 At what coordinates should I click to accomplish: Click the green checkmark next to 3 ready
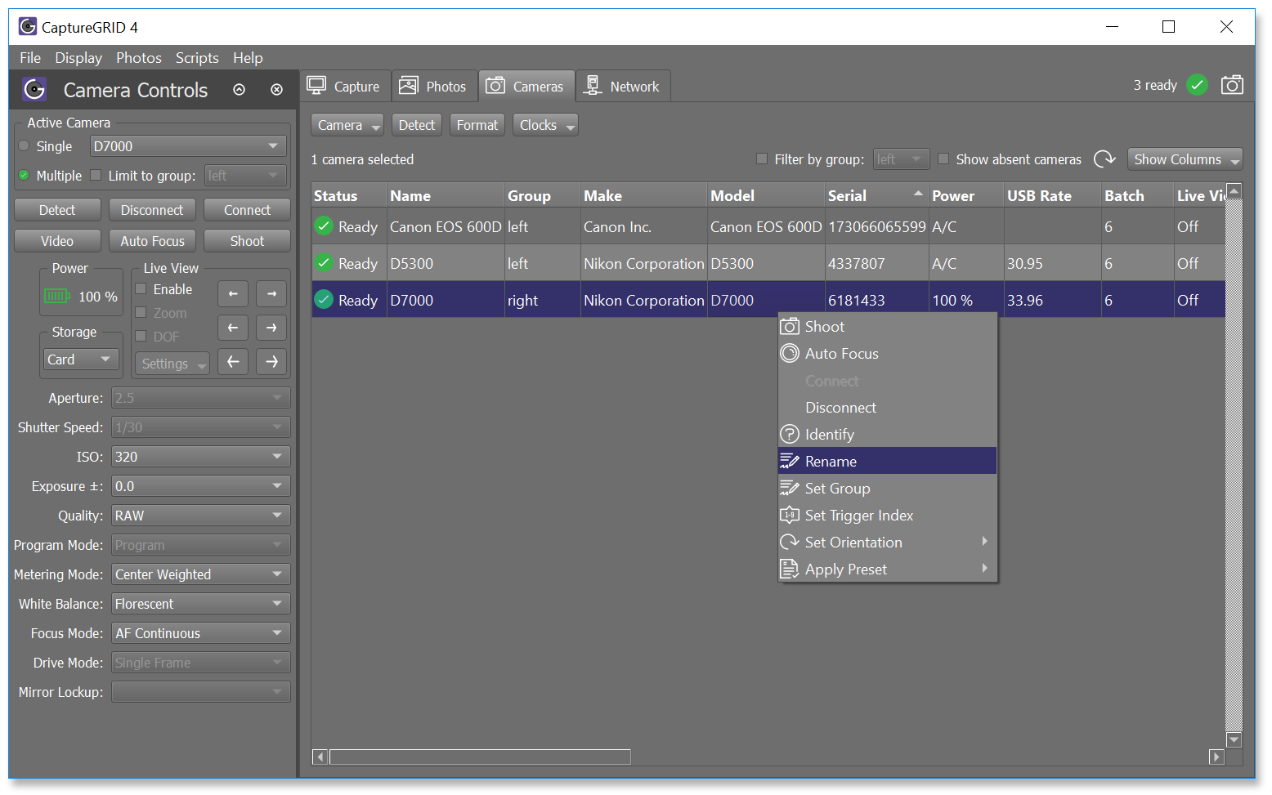pyautogui.click(x=1197, y=85)
